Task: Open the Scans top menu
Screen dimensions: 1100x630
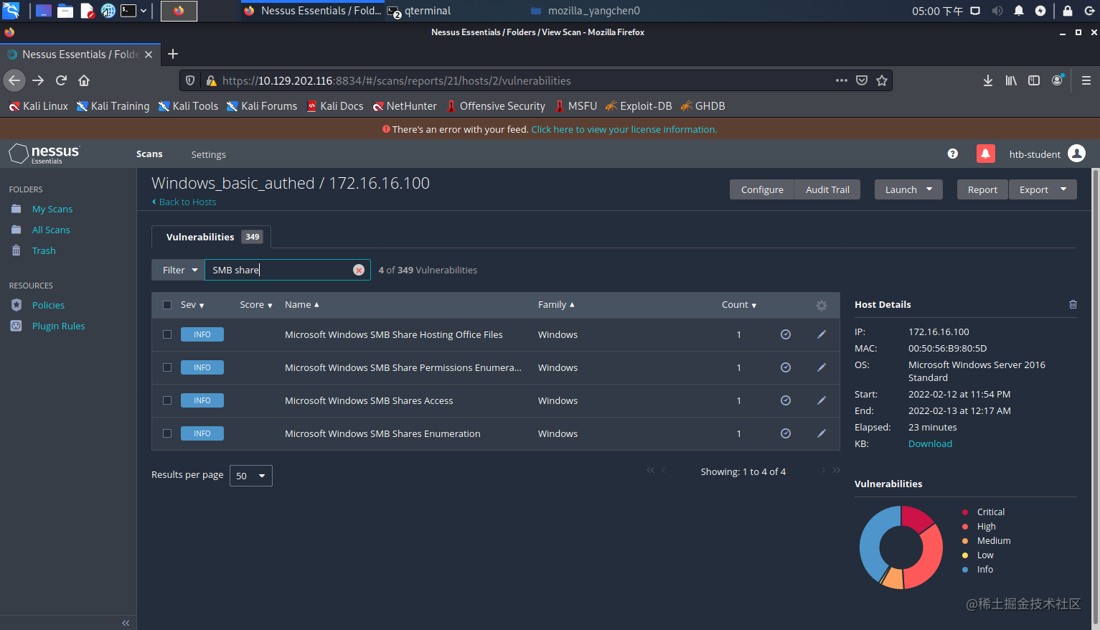Action: [149, 154]
